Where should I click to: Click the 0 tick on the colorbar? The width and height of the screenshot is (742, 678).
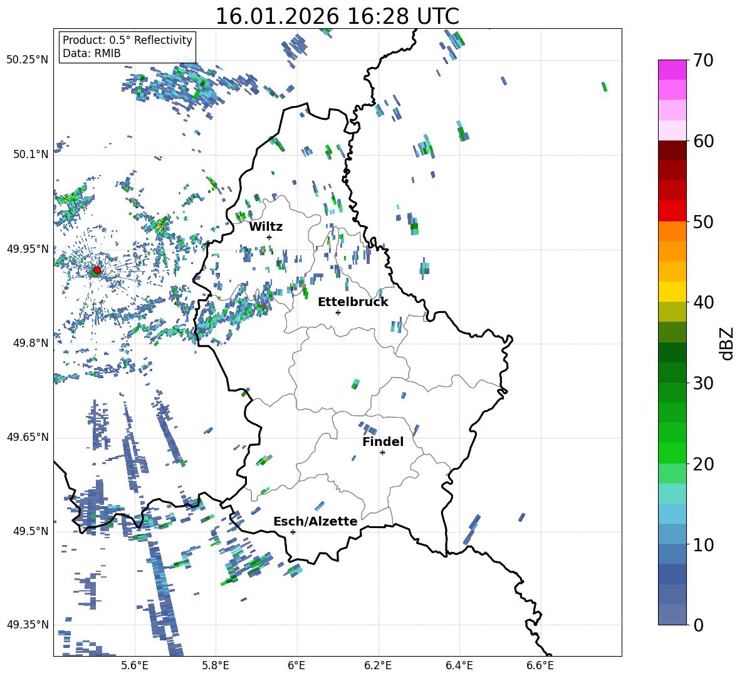tap(698, 625)
